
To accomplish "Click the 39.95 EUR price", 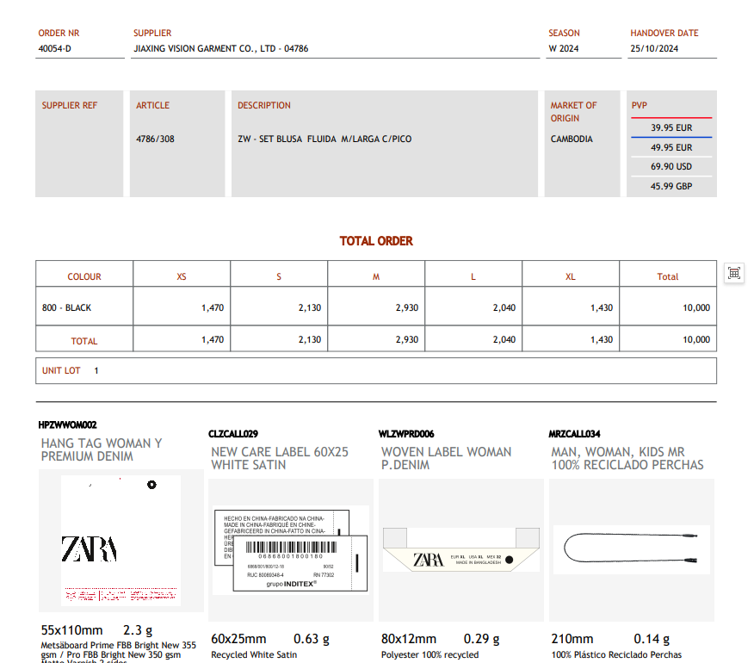I will point(671,127).
